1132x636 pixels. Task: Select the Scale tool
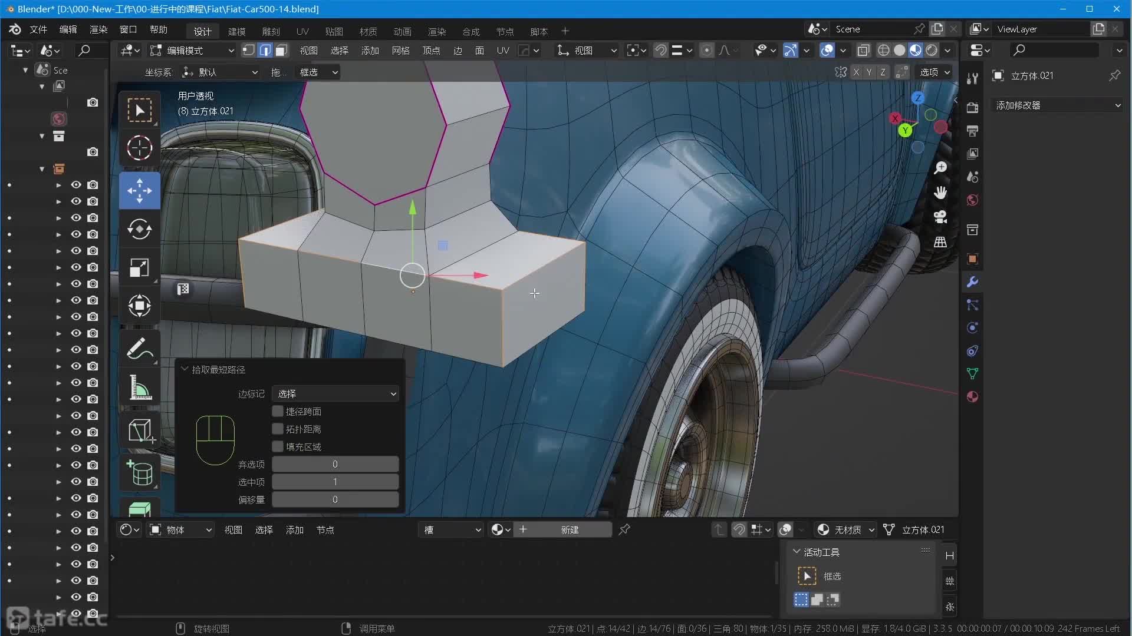tap(140, 268)
